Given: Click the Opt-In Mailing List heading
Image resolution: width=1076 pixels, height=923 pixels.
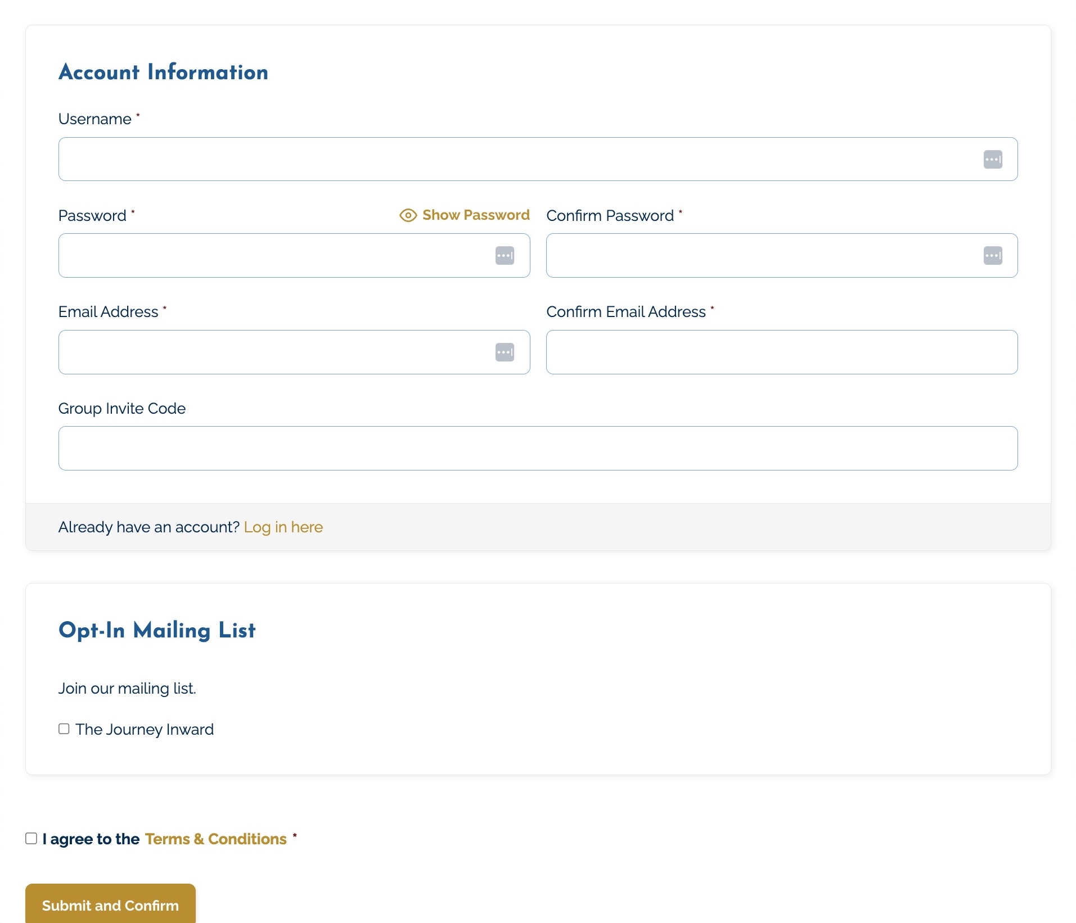Looking at the screenshot, I should [157, 630].
